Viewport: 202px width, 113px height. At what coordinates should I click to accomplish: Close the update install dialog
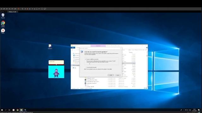(121, 48)
